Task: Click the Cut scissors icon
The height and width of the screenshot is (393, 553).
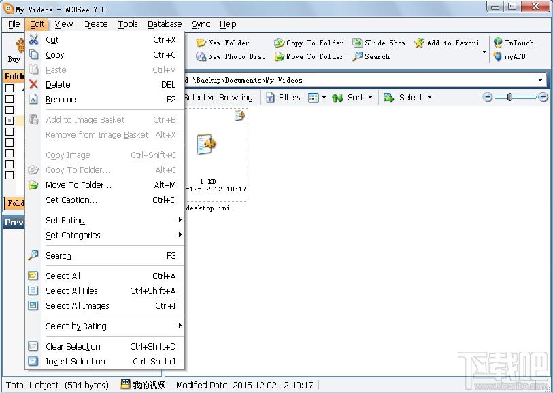Action: point(33,39)
